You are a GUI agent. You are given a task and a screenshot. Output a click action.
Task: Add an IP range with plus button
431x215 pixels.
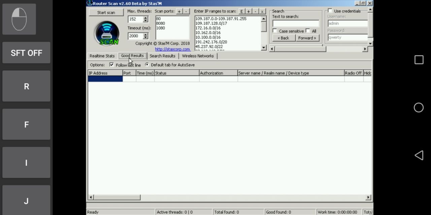(248, 11)
